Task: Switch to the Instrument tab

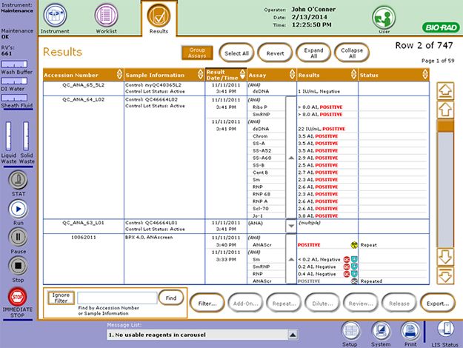Action: coord(55,18)
